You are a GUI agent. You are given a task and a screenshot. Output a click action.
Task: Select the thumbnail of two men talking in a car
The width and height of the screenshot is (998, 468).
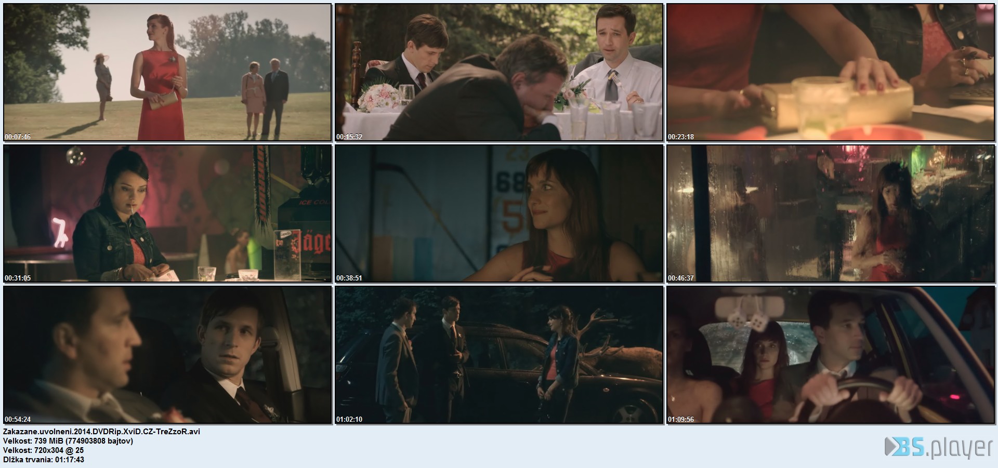tap(167, 355)
